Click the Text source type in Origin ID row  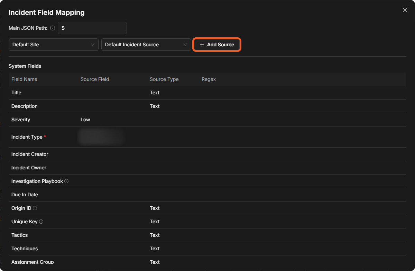(155, 208)
